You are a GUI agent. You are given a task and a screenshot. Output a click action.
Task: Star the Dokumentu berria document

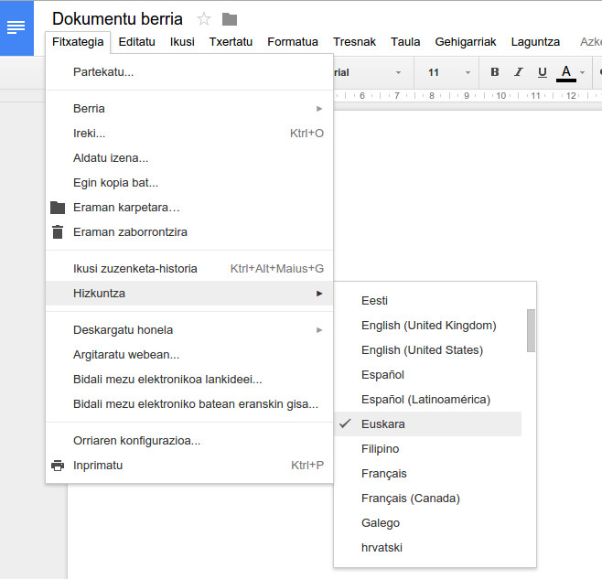point(204,19)
